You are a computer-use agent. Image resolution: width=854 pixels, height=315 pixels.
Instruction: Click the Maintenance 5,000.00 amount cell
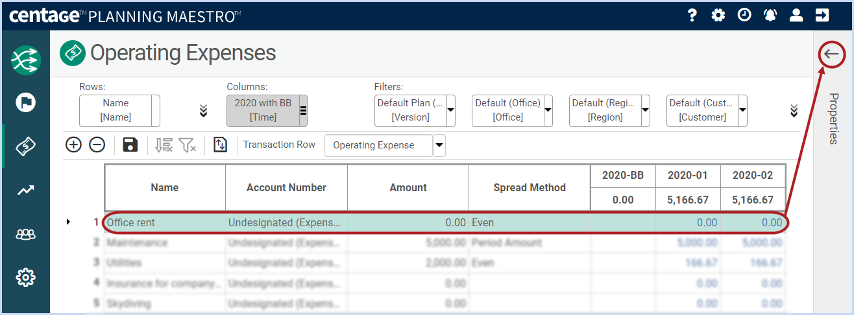pos(408,242)
